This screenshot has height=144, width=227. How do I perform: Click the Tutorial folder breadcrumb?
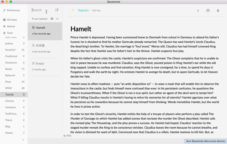tap(83, 10)
